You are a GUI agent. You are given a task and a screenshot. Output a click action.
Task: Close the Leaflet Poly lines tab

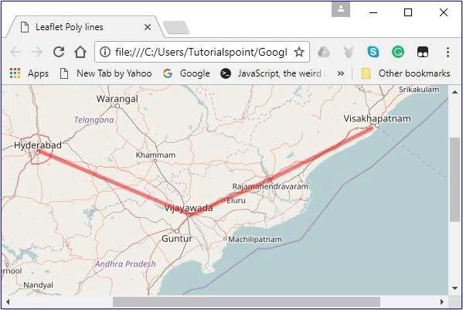point(148,27)
